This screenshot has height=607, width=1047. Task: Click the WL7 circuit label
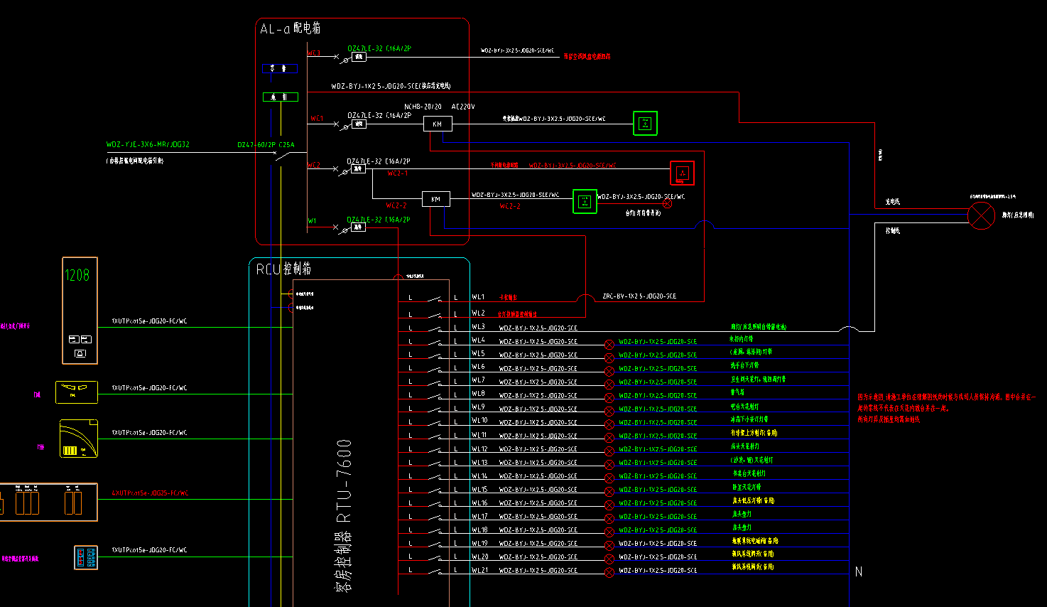478,380
